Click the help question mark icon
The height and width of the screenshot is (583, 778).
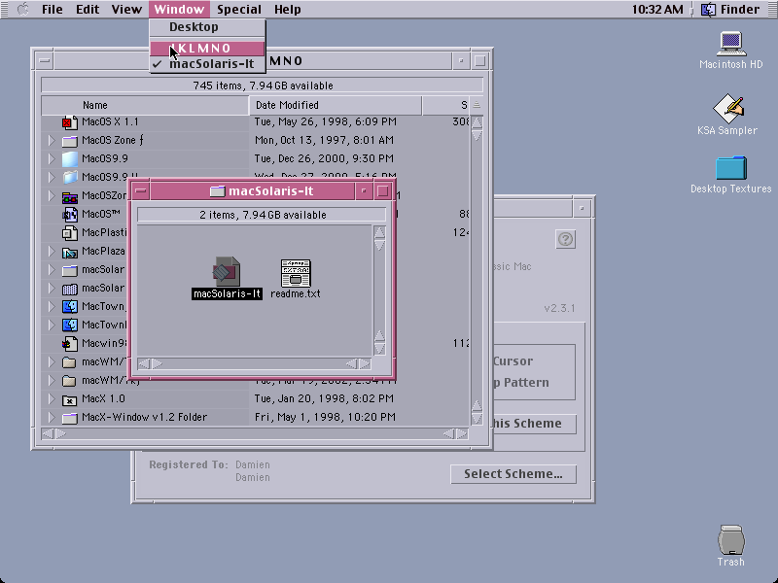tap(566, 239)
